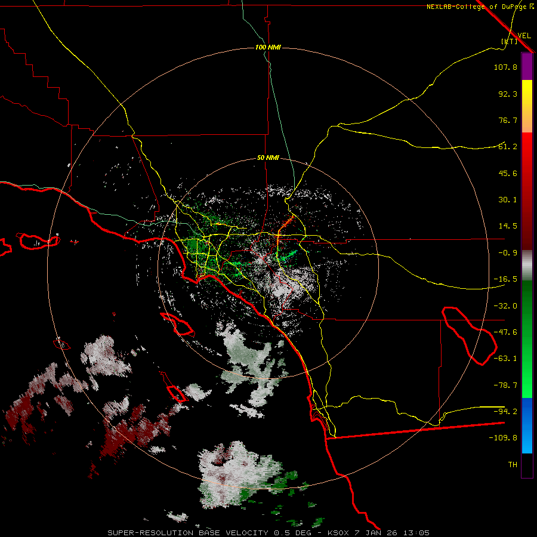Select the -94.2 scale value
The height and width of the screenshot is (537, 537).
point(505,411)
